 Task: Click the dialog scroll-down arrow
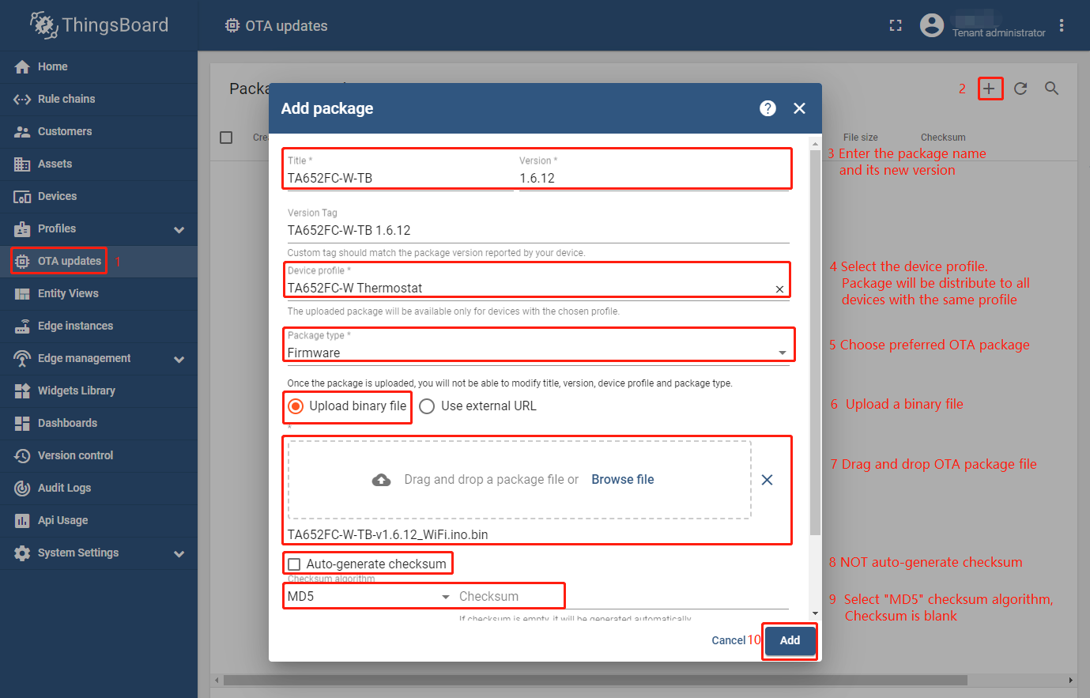click(816, 613)
